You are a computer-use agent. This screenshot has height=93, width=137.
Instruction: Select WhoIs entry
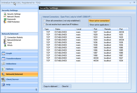click(x=10, y=45)
